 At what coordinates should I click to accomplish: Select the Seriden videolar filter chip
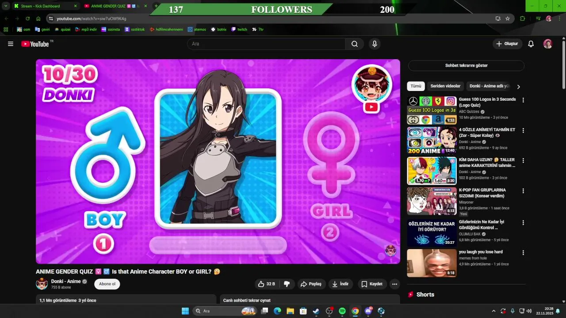click(x=445, y=86)
